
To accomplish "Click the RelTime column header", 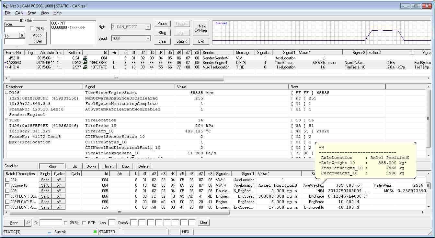I will pos(73,53).
